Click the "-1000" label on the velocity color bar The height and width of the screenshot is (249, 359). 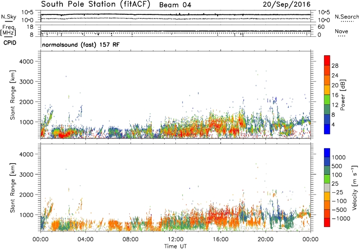click(341, 218)
